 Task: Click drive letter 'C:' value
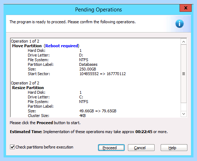[x=81, y=97]
